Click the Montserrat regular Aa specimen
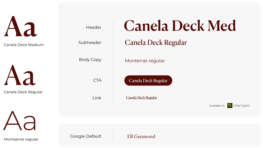This screenshot has width=263, height=148. pos(19,120)
